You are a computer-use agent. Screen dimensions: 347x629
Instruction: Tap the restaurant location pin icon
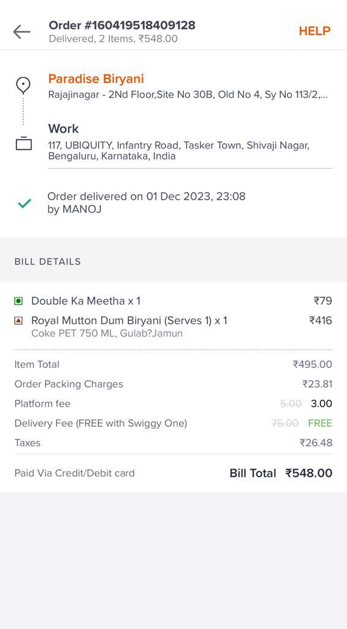(23, 86)
